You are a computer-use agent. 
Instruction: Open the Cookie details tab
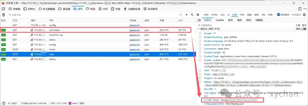pos(220,20)
